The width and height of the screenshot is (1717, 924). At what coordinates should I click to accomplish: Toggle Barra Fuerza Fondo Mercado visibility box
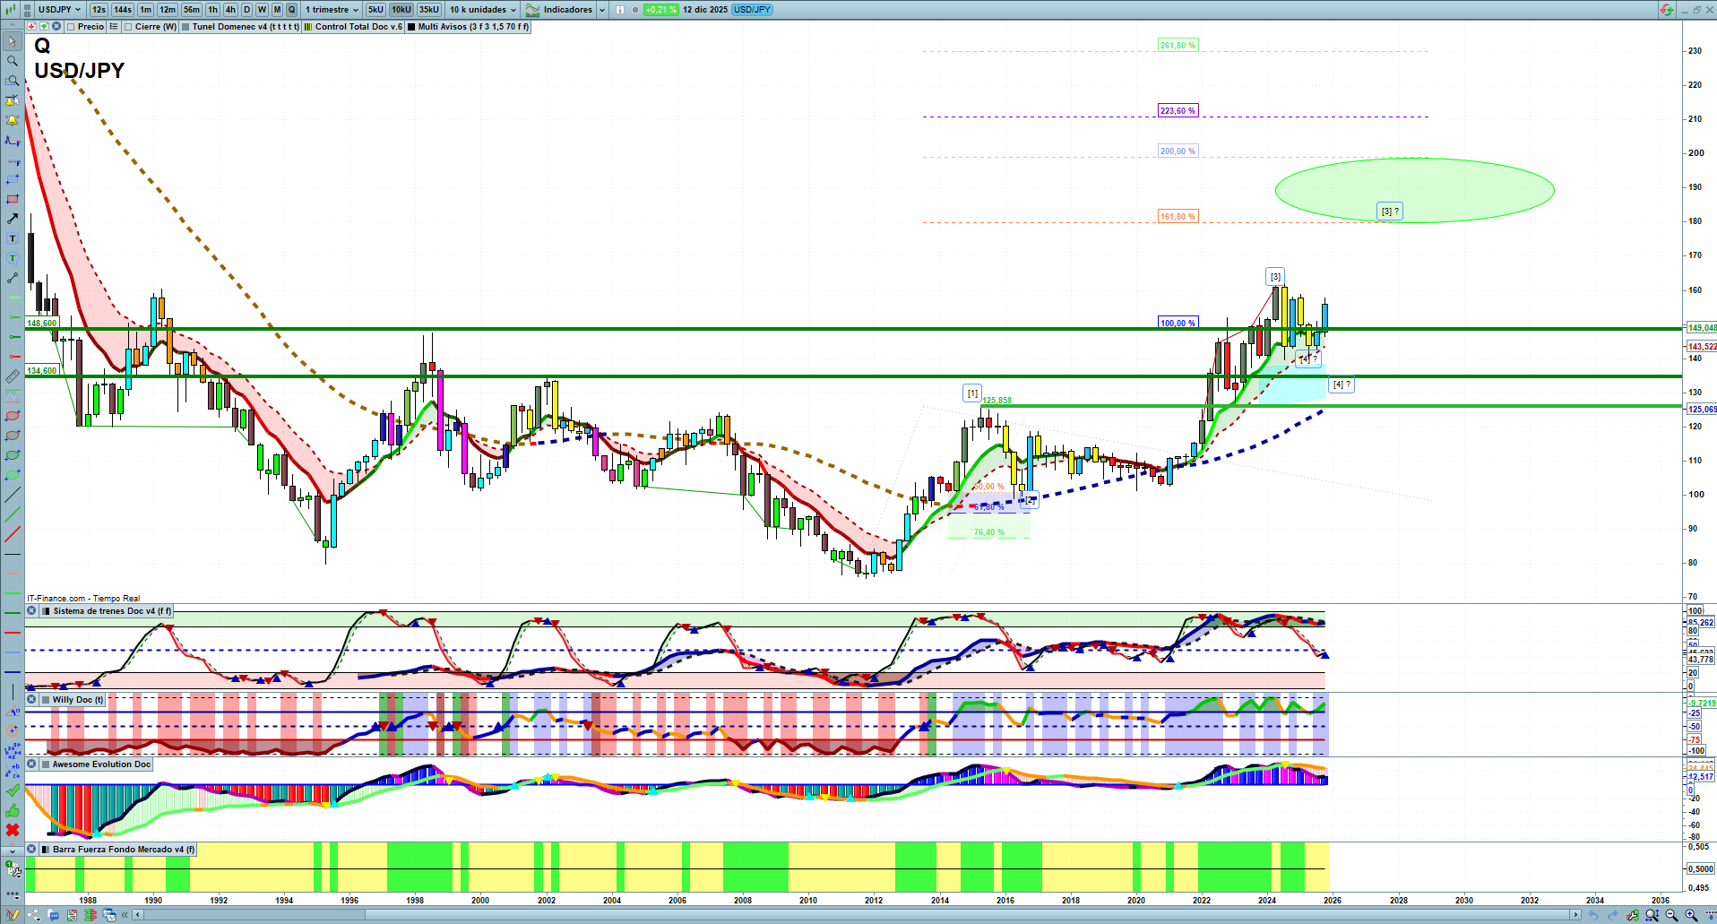pyautogui.click(x=45, y=850)
